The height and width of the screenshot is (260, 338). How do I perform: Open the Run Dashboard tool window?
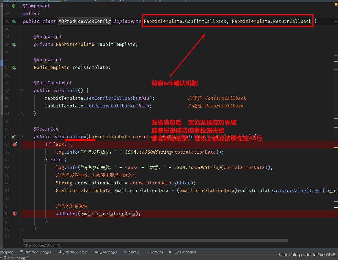[x=182, y=252]
